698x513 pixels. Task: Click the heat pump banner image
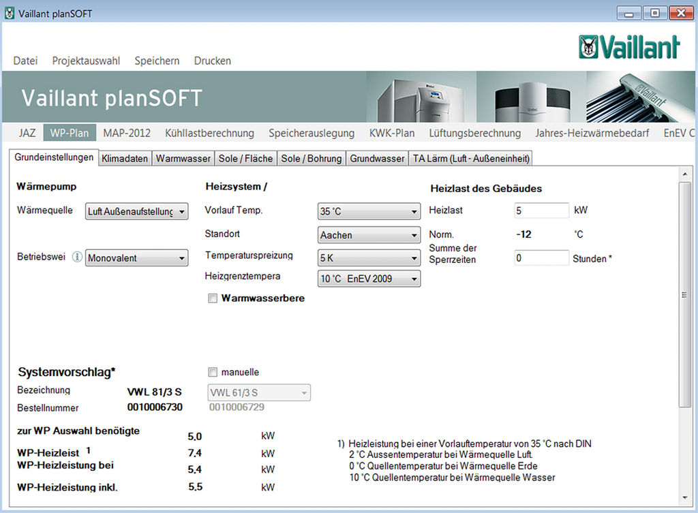(x=421, y=97)
